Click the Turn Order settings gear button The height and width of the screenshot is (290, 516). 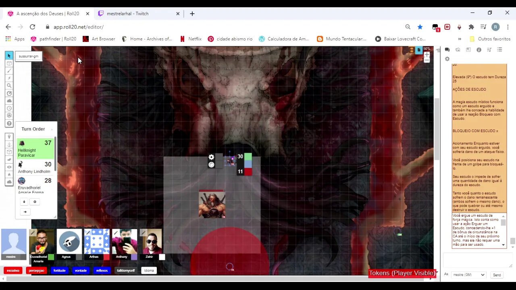(35, 202)
